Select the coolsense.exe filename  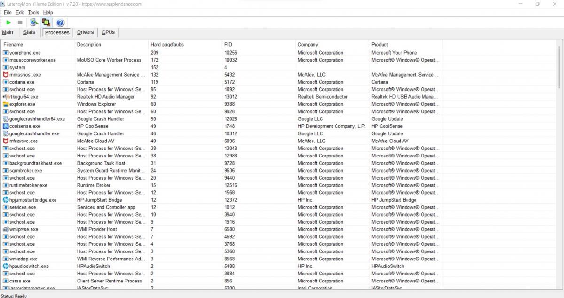coord(25,126)
